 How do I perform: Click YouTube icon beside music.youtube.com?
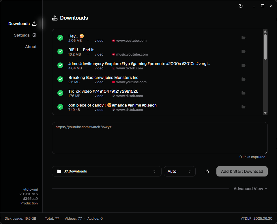(x=114, y=54)
